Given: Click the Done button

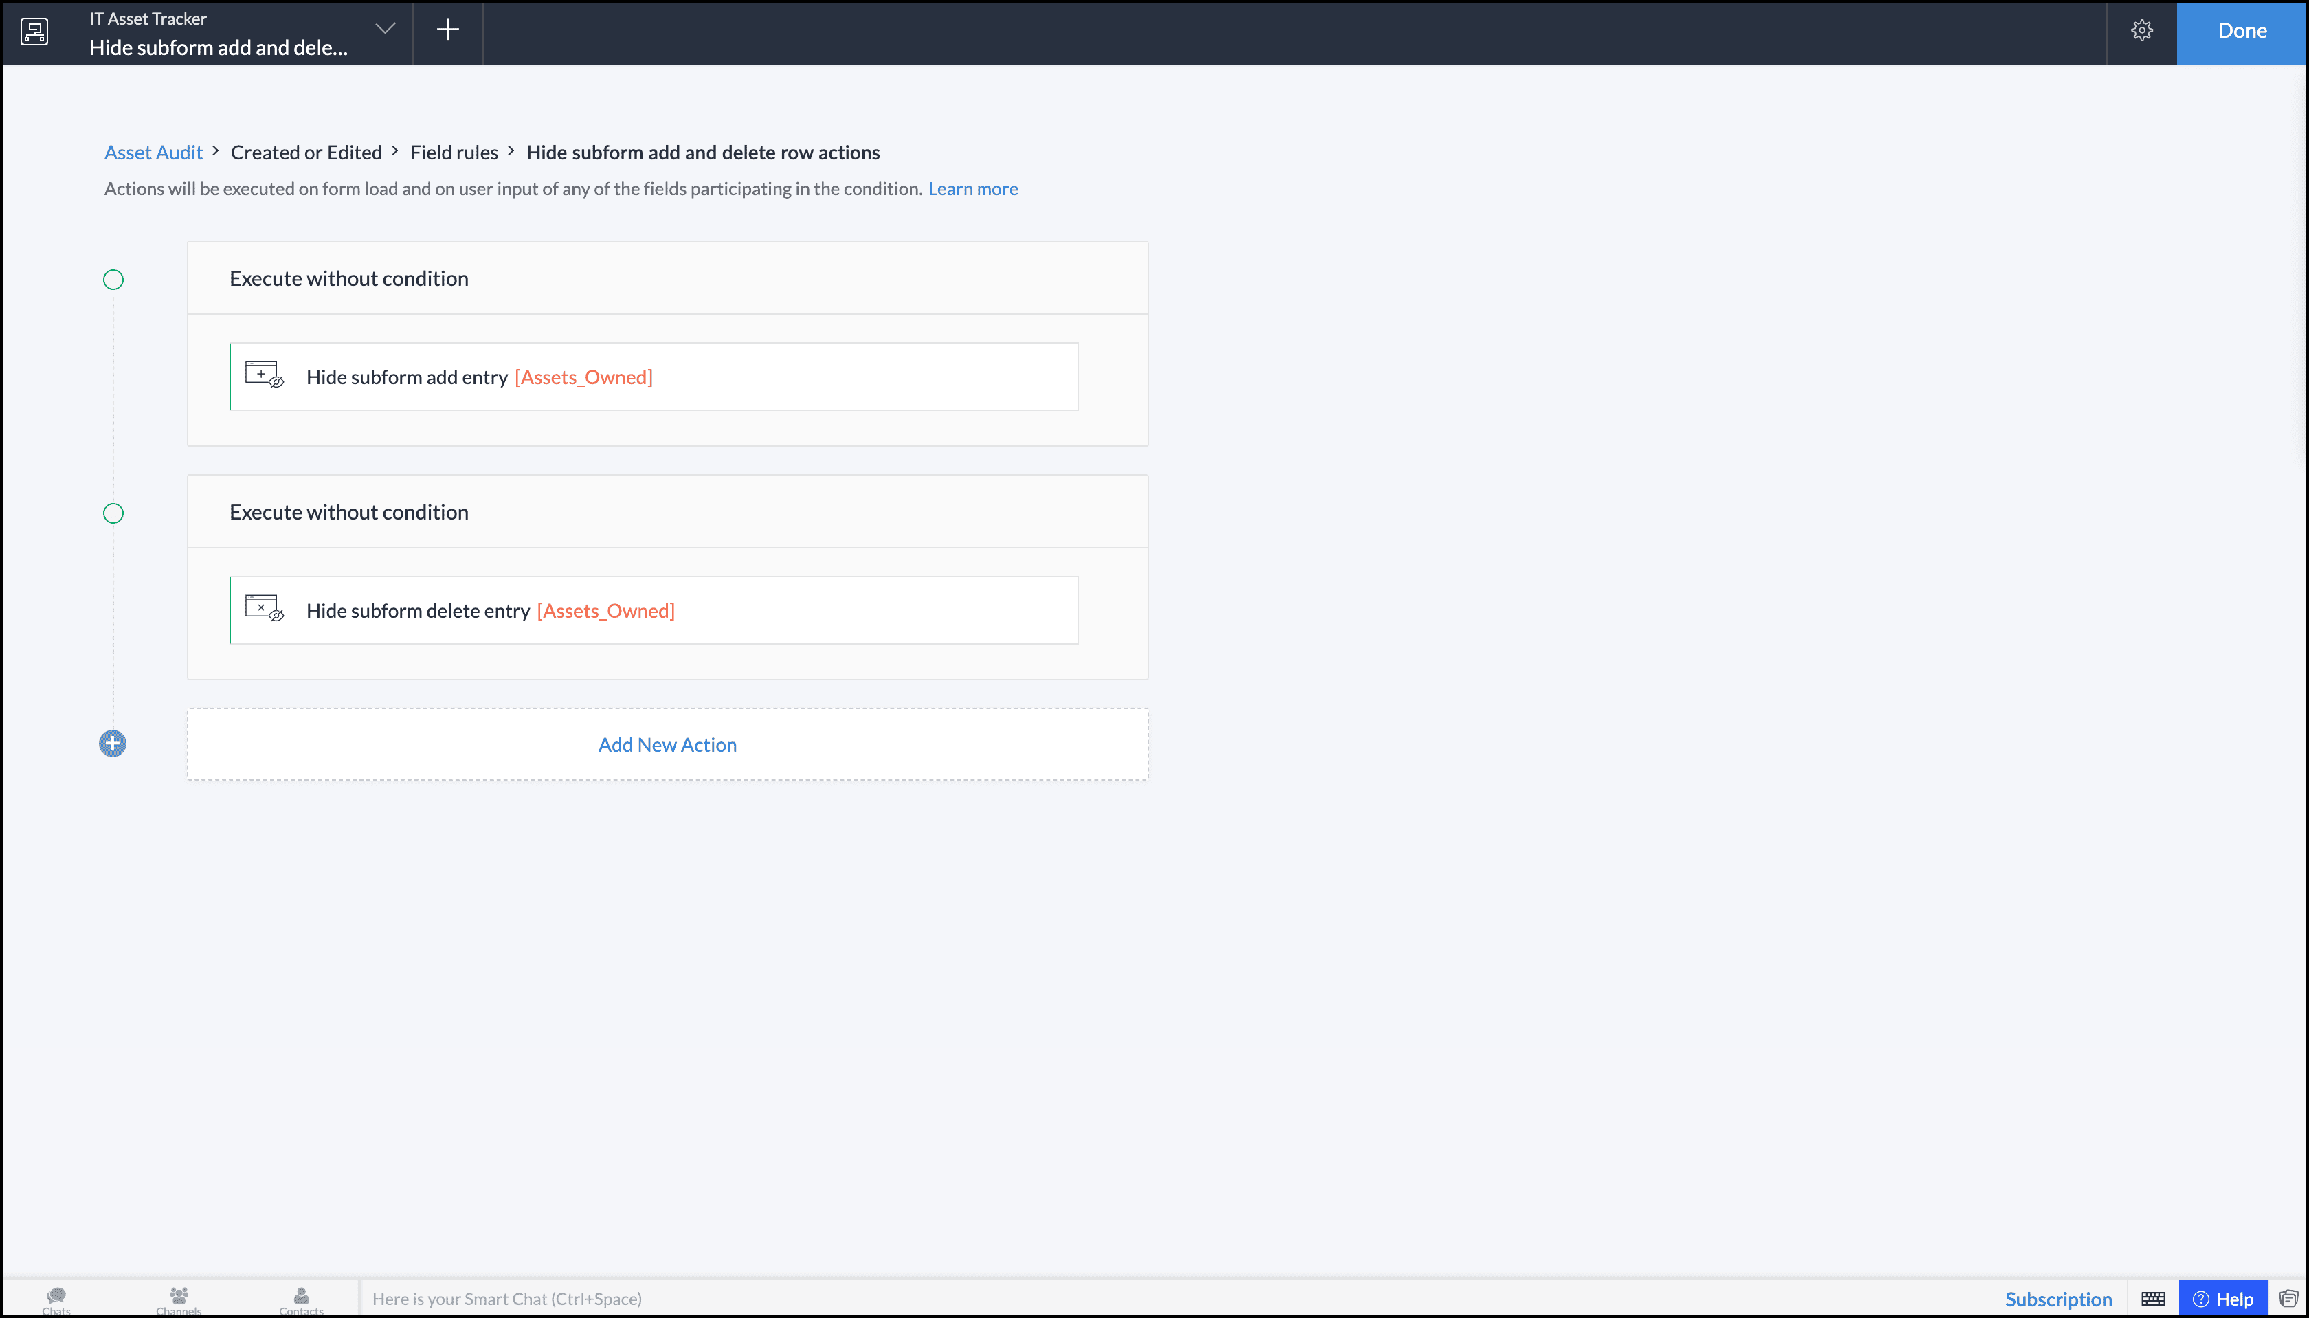Looking at the screenshot, I should [2241, 31].
